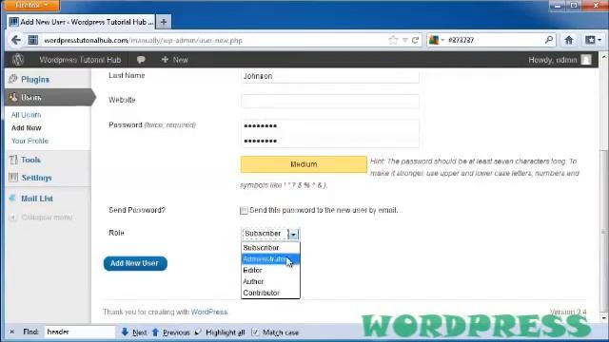Click the admin avatar icon
This screenshot has width=609, height=342.
click(x=586, y=60)
